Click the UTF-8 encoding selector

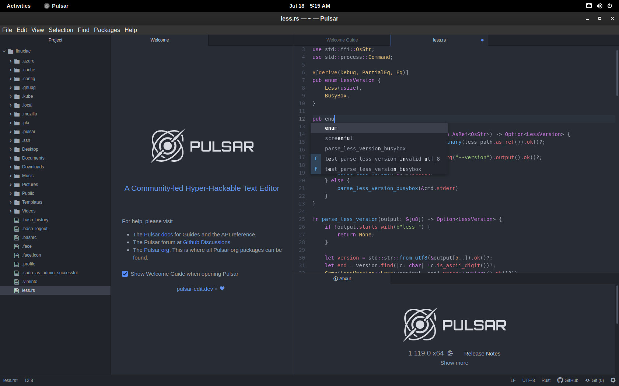point(528,380)
